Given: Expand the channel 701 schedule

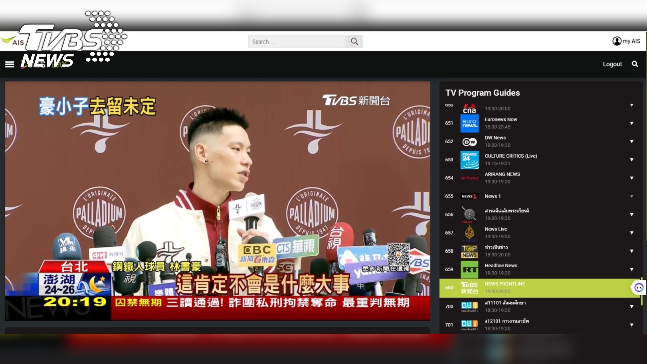Looking at the screenshot, I should [x=632, y=325].
